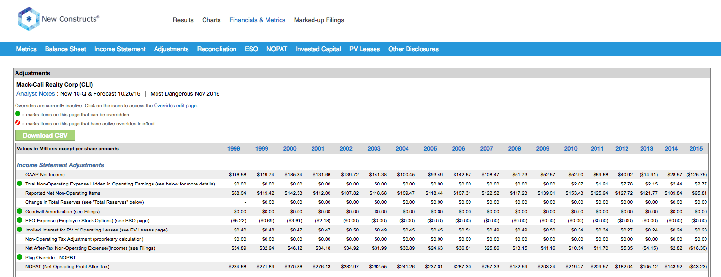Switch to the PV Leases tab
The width and height of the screenshot is (721, 277).
tap(364, 49)
